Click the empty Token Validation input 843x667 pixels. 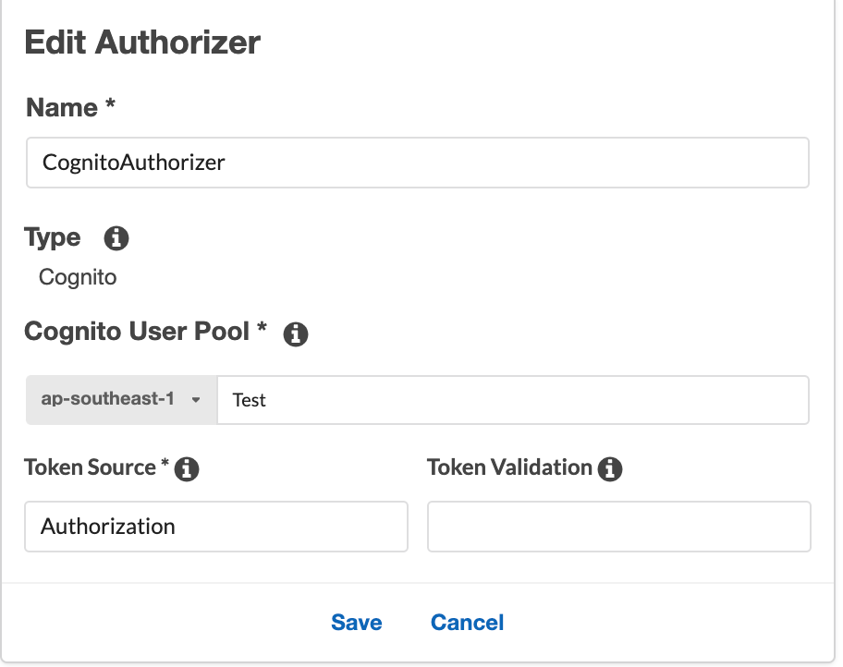coord(618,527)
